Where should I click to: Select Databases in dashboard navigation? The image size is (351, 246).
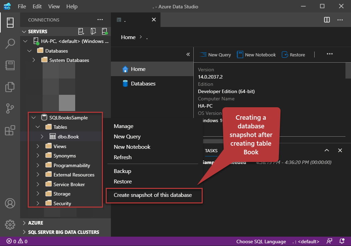[x=152, y=84]
